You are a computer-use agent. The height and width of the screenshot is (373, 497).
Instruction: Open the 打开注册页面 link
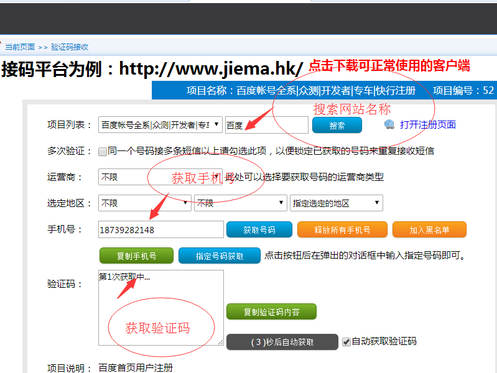(x=427, y=125)
